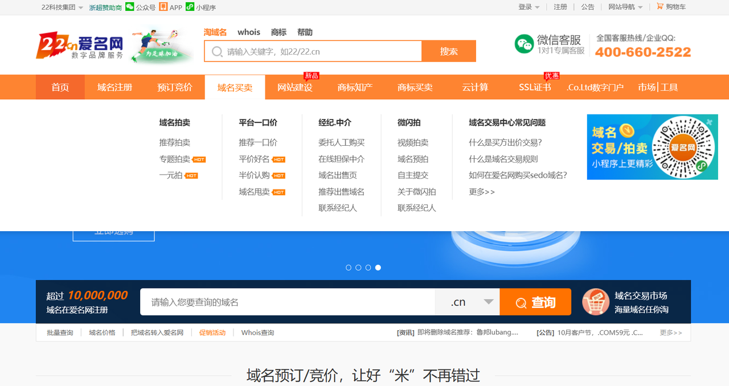Open the 小程序 mini-program icon

coord(190,7)
